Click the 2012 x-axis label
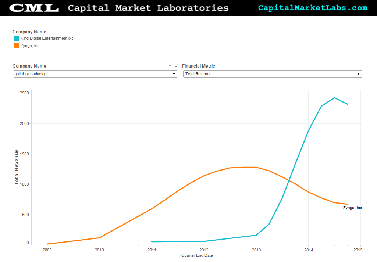 pos(204,250)
